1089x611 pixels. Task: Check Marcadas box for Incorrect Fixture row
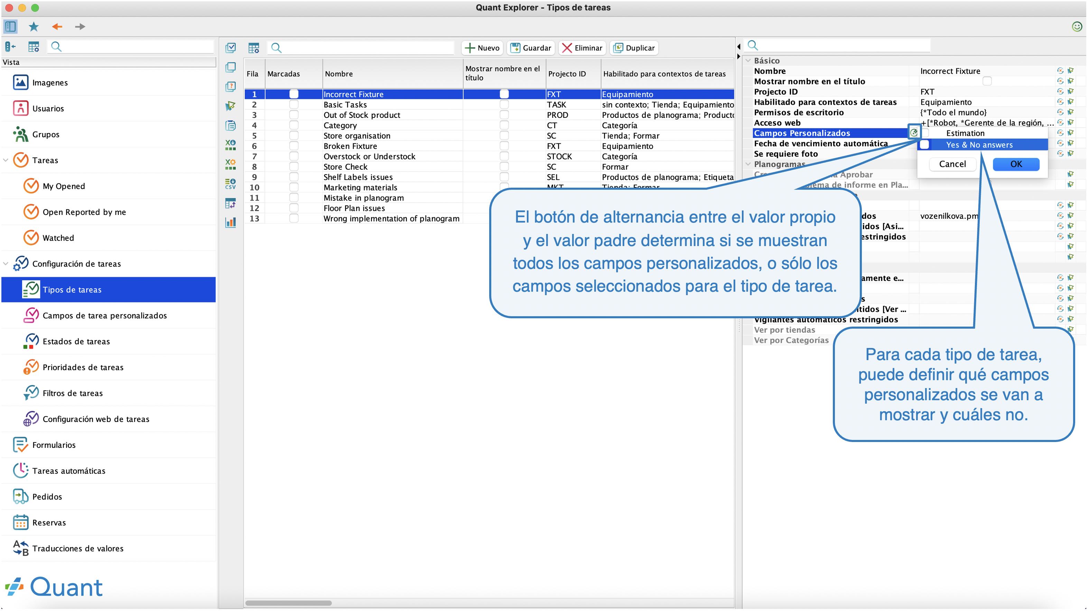[294, 94]
